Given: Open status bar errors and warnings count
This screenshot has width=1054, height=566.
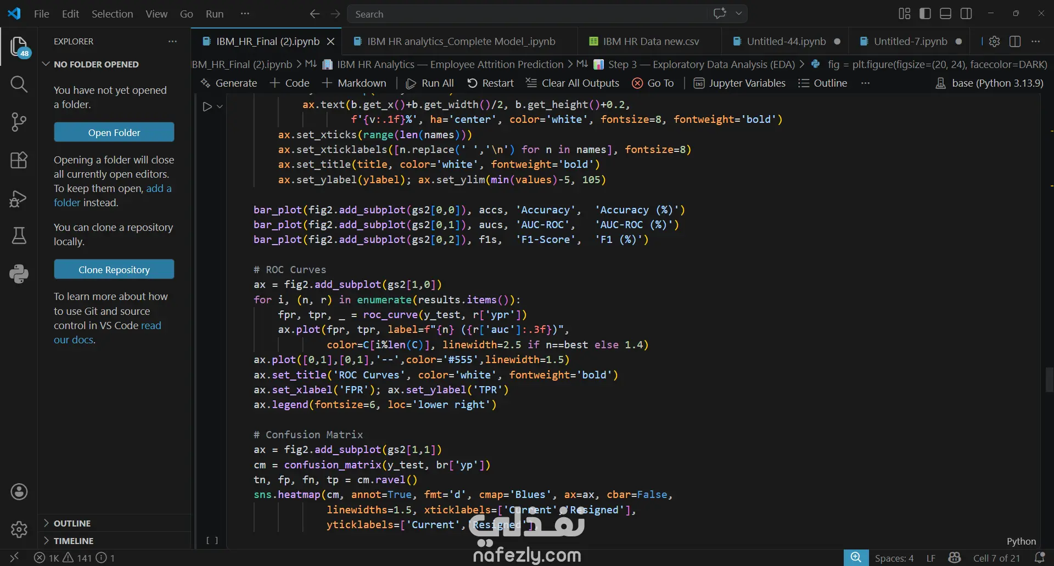Looking at the screenshot, I should 75,558.
